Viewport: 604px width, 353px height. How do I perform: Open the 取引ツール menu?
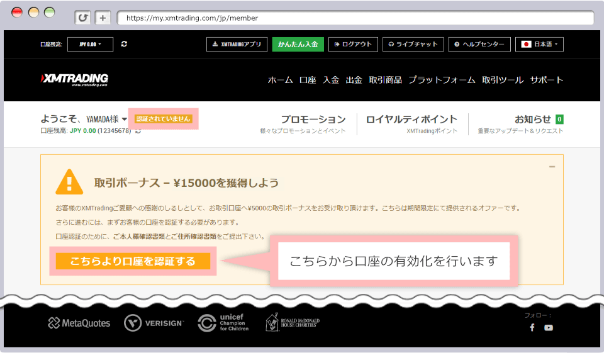(503, 80)
